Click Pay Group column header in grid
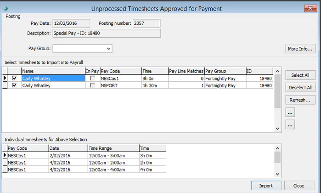The height and width of the screenshot is (193, 321). pos(225,71)
